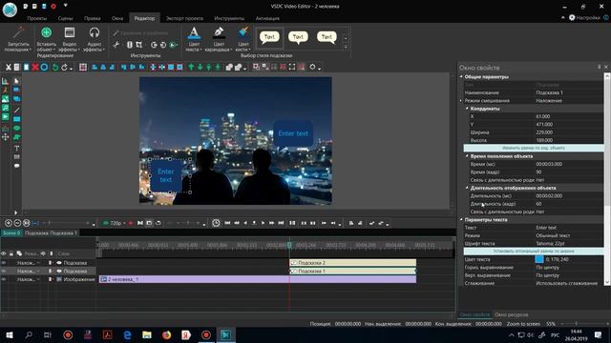Open the Экспорт проекта tab
Screen dimensions: 611x343
(184, 18)
